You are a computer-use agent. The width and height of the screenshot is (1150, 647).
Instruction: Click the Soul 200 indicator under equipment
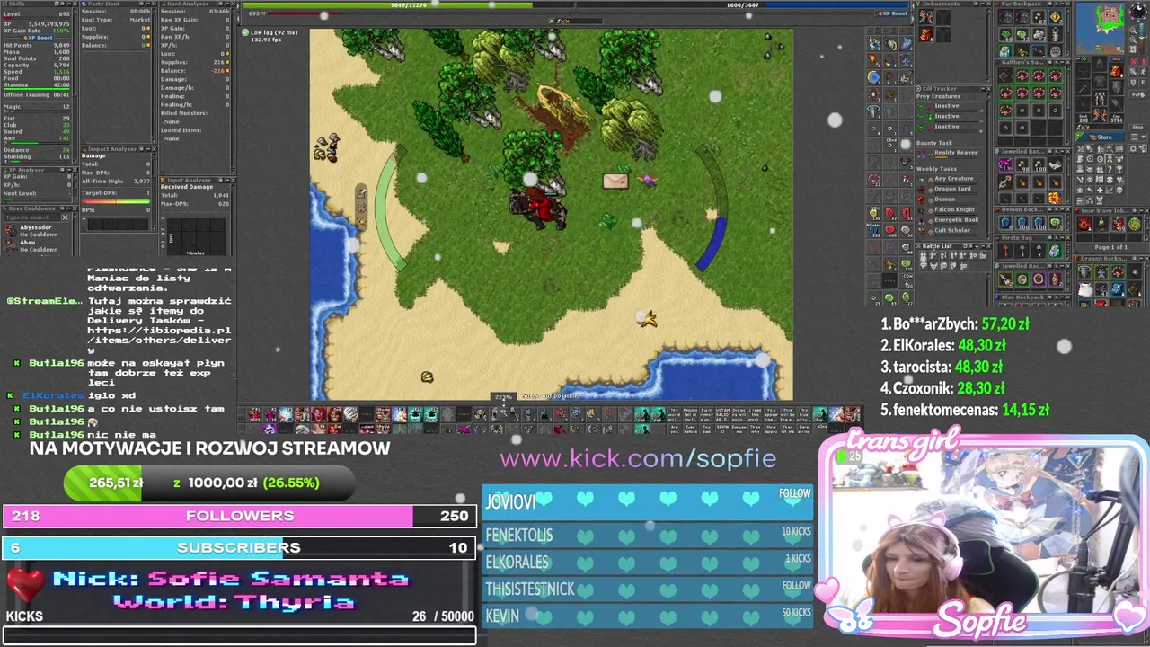click(x=1084, y=119)
